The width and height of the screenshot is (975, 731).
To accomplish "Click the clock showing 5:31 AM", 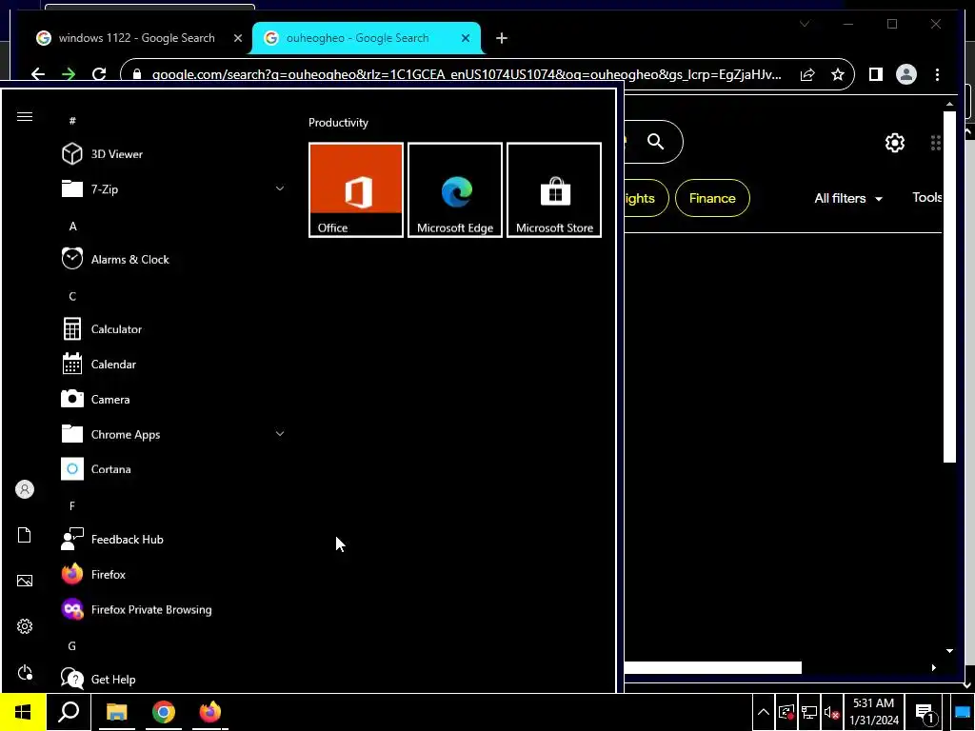I will [x=874, y=712].
